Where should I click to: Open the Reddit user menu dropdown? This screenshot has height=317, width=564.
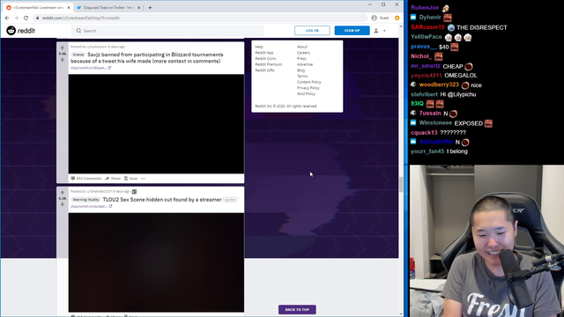tap(380, 31)
